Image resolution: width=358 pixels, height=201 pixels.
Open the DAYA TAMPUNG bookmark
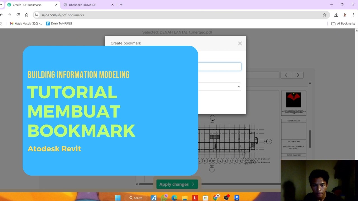click(59, 23)
